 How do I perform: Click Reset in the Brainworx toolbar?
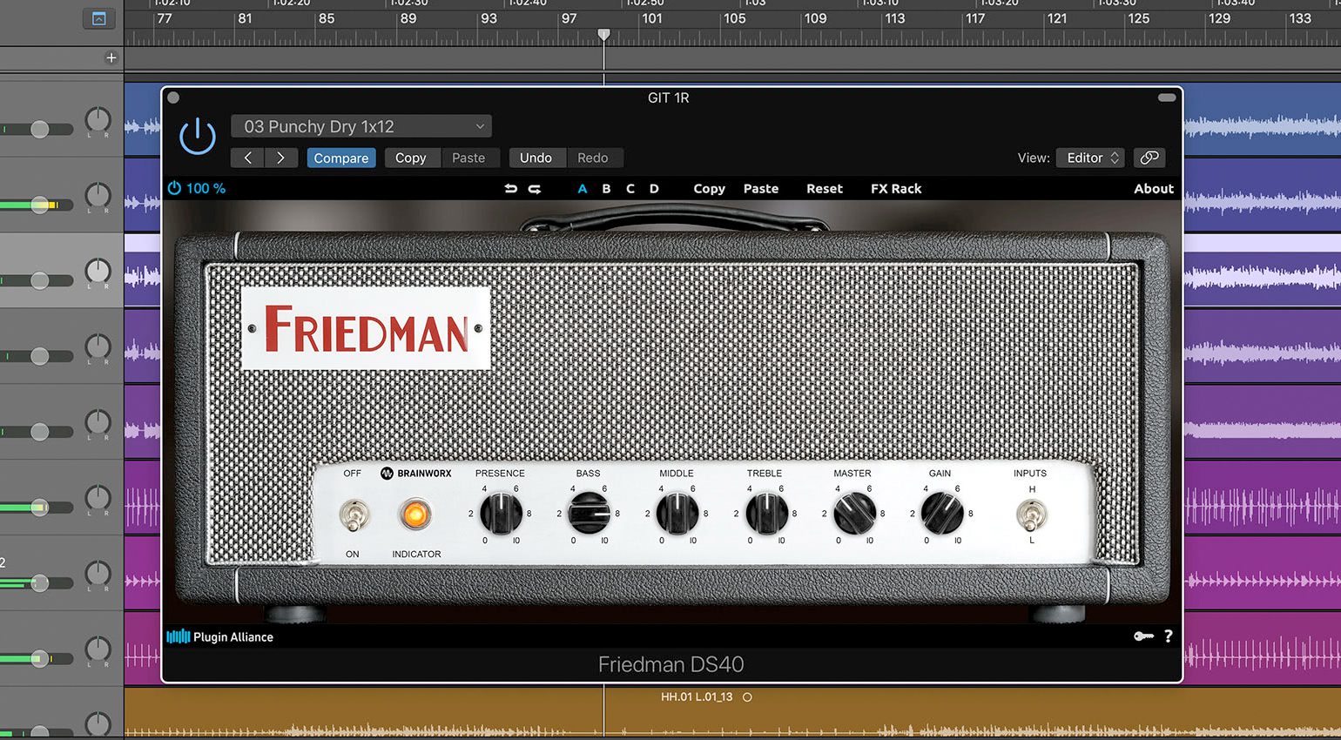coord(825,188)
